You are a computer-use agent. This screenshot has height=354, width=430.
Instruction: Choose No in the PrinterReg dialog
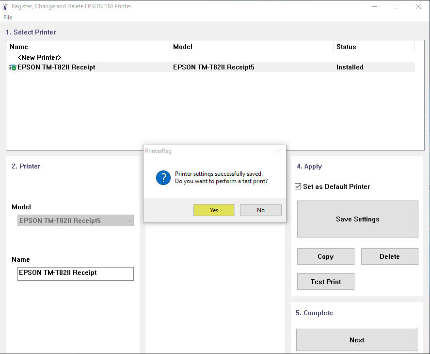coord(261,210)
